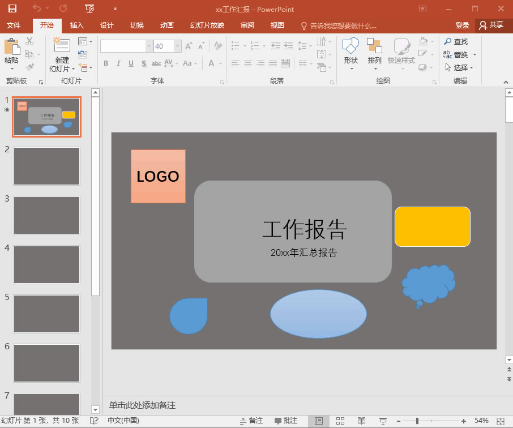The height and width of the screenshot is (428, 513).
Task: Toggle the Comments pane in status bar
Action: pyautogui.click(x=286, y=421)
